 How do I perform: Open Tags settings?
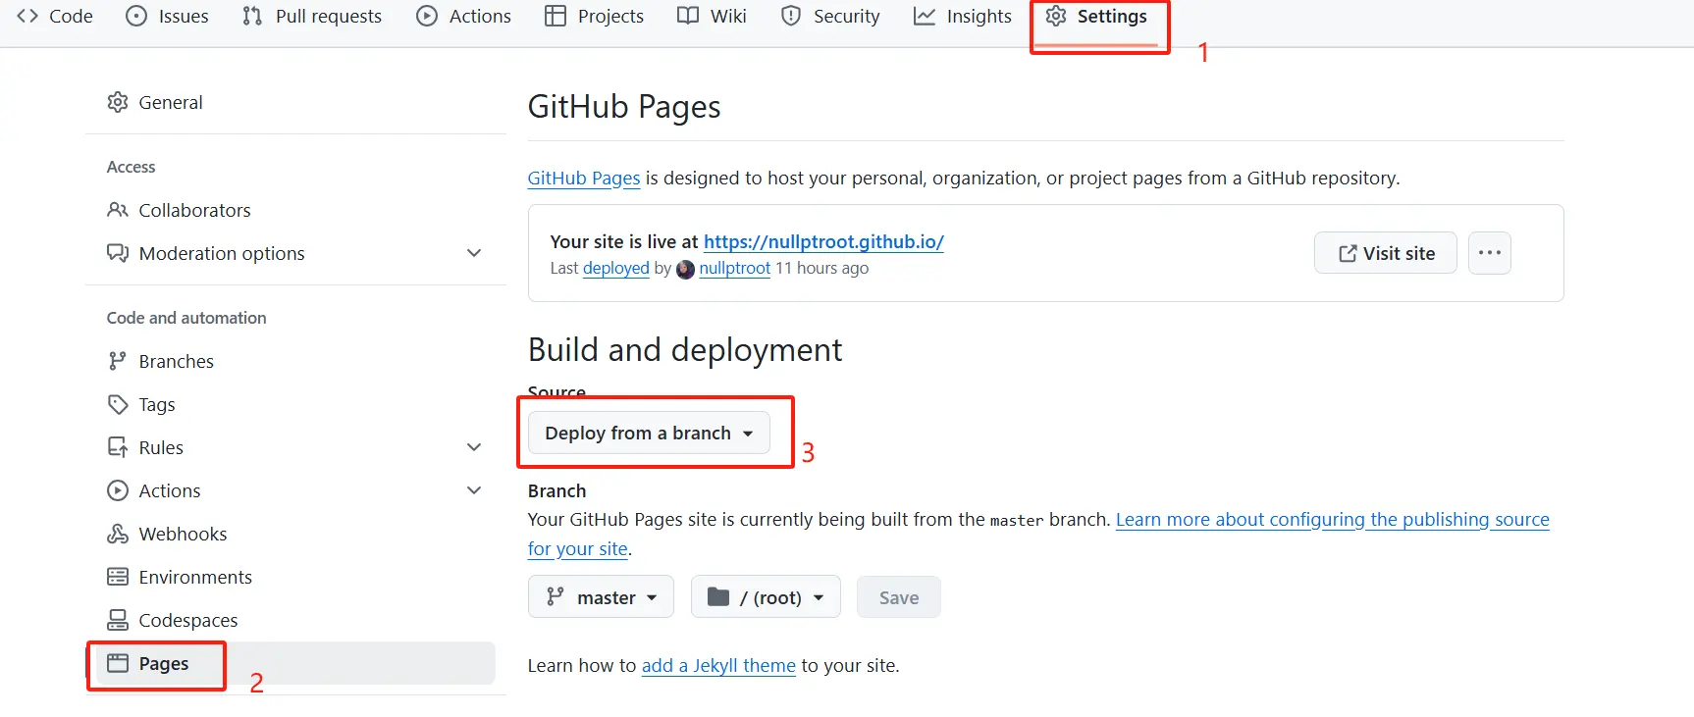point(294,404)
